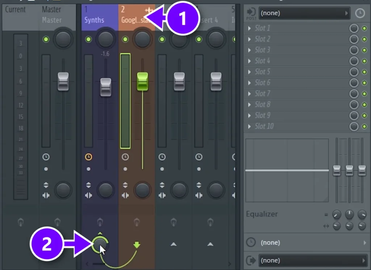Click the dim record-arm icon on Master track
Image resolution: width=371 pixels, height=270 pixels.
coord(58,222)
